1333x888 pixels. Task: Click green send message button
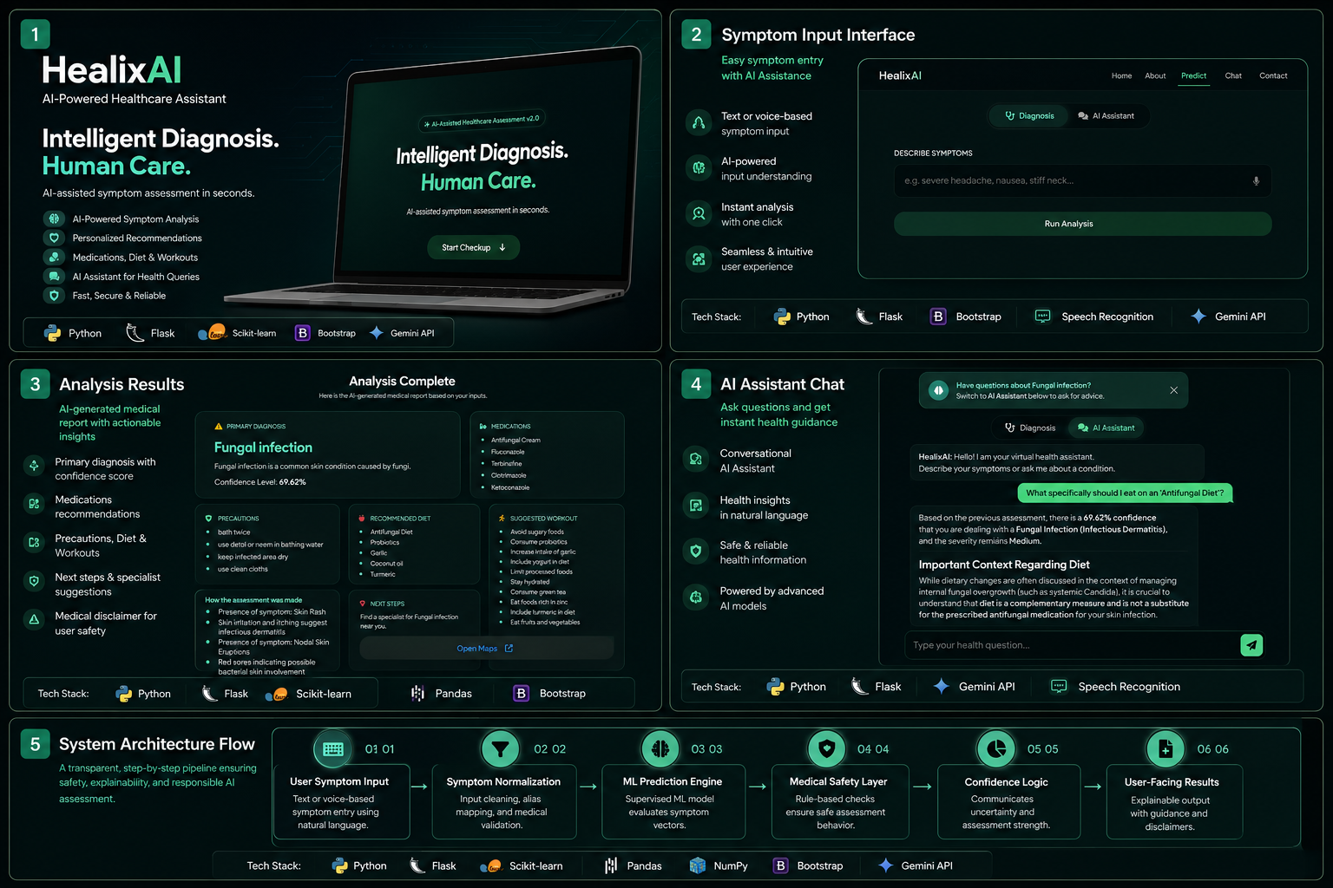pos(1251,645)
